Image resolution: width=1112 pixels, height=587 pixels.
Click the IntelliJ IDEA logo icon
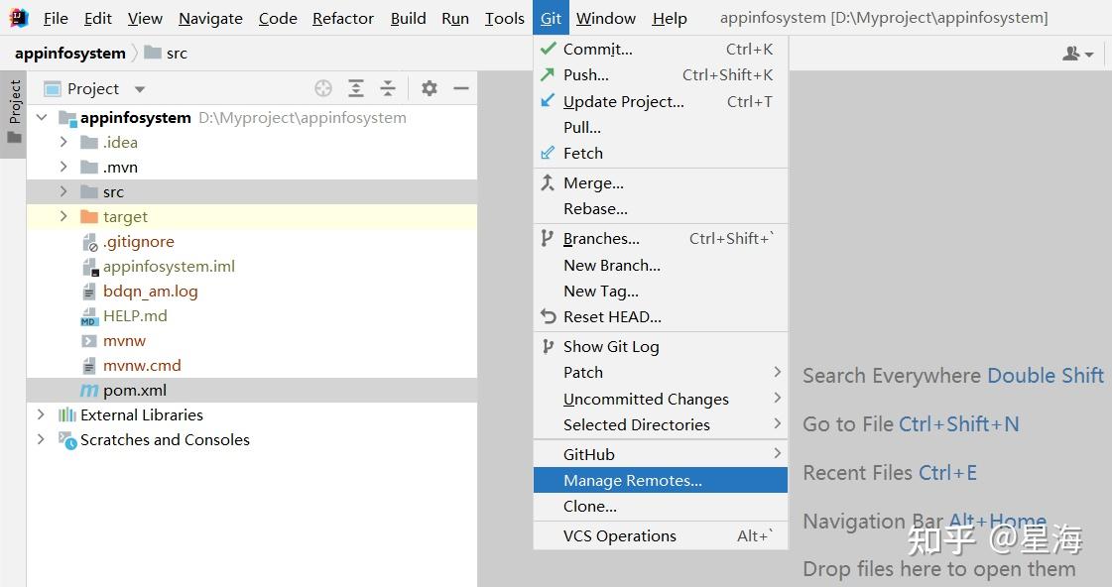point(19,18)
